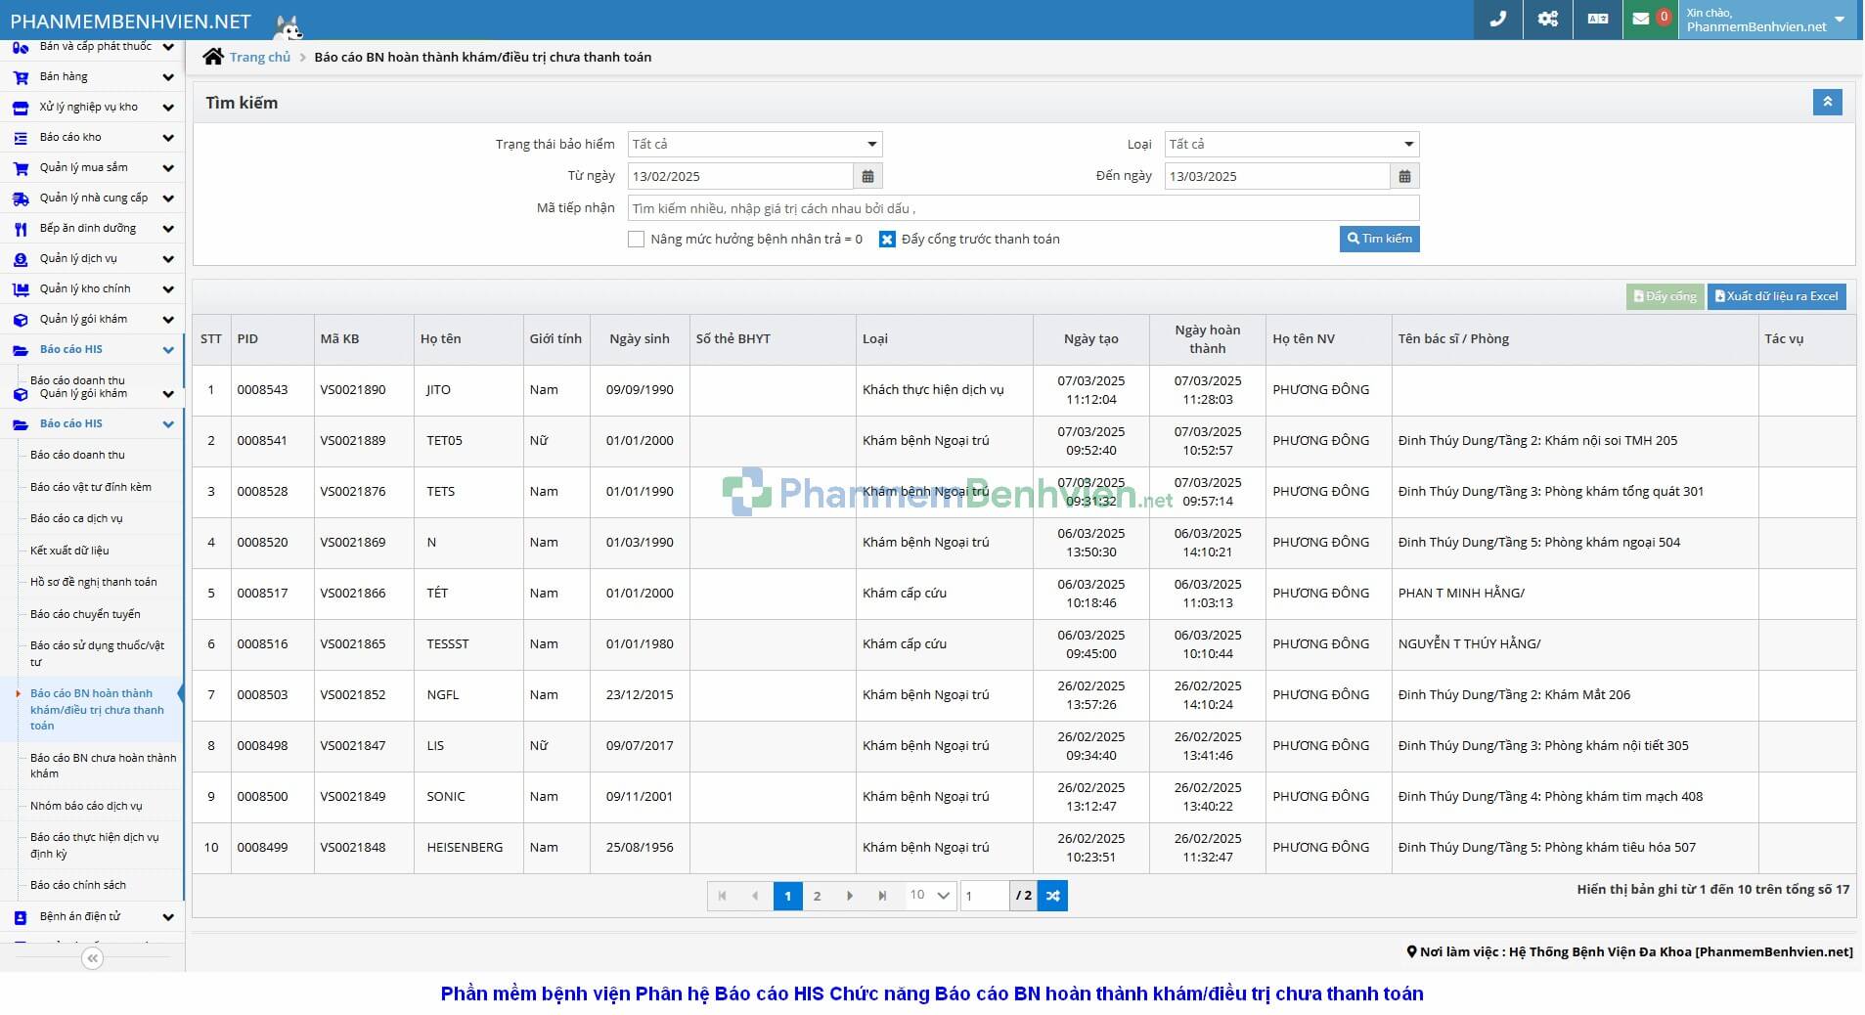This screenshot has width=1865, height=1015.
Task: Open Nhóm báo cáo dịch vụ
Action: point(86,806)
